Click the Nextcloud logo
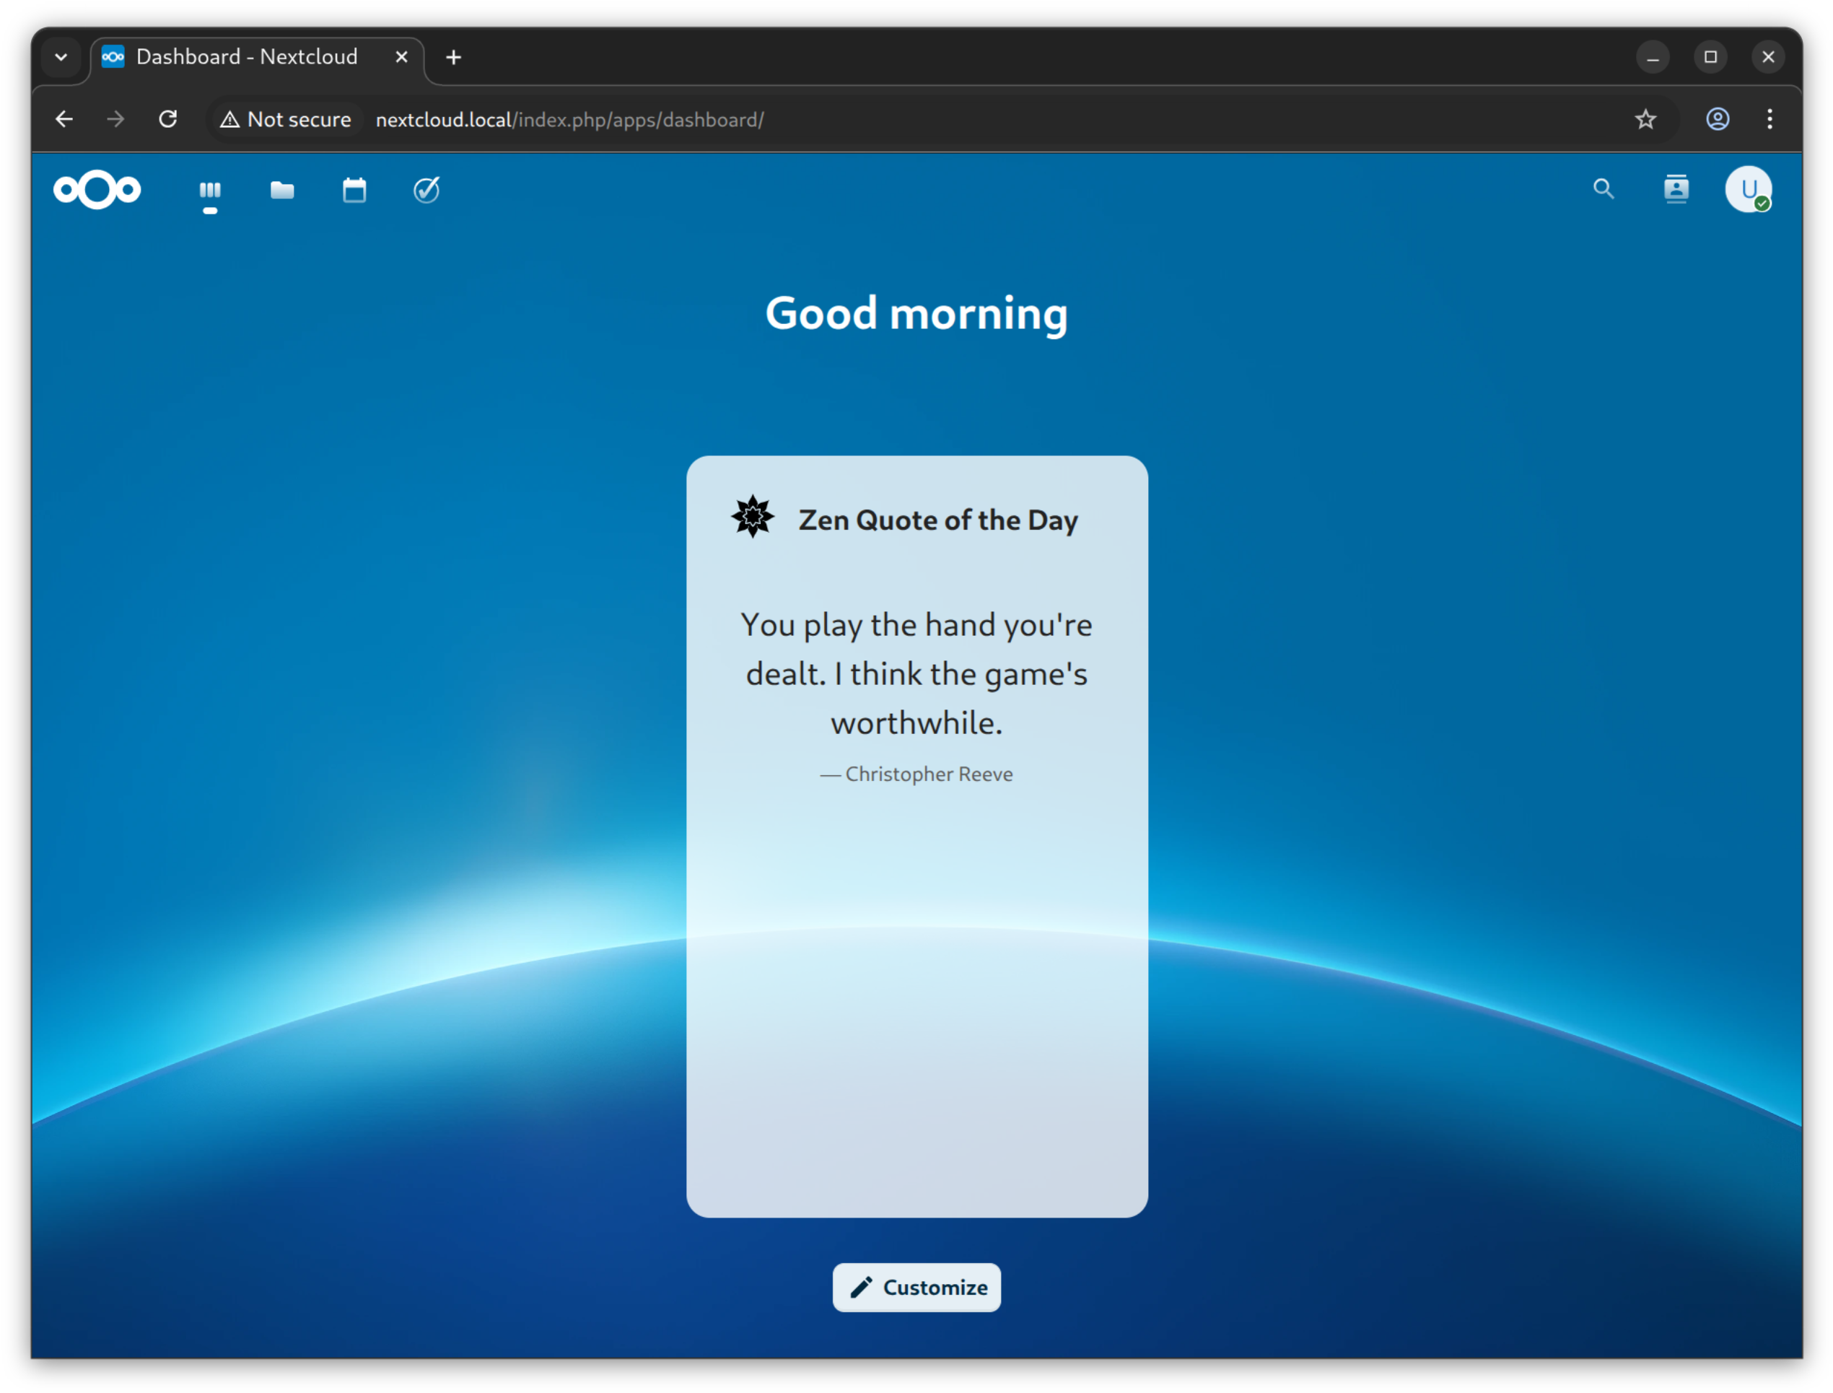1833x1393 pixels. (97, 190)
